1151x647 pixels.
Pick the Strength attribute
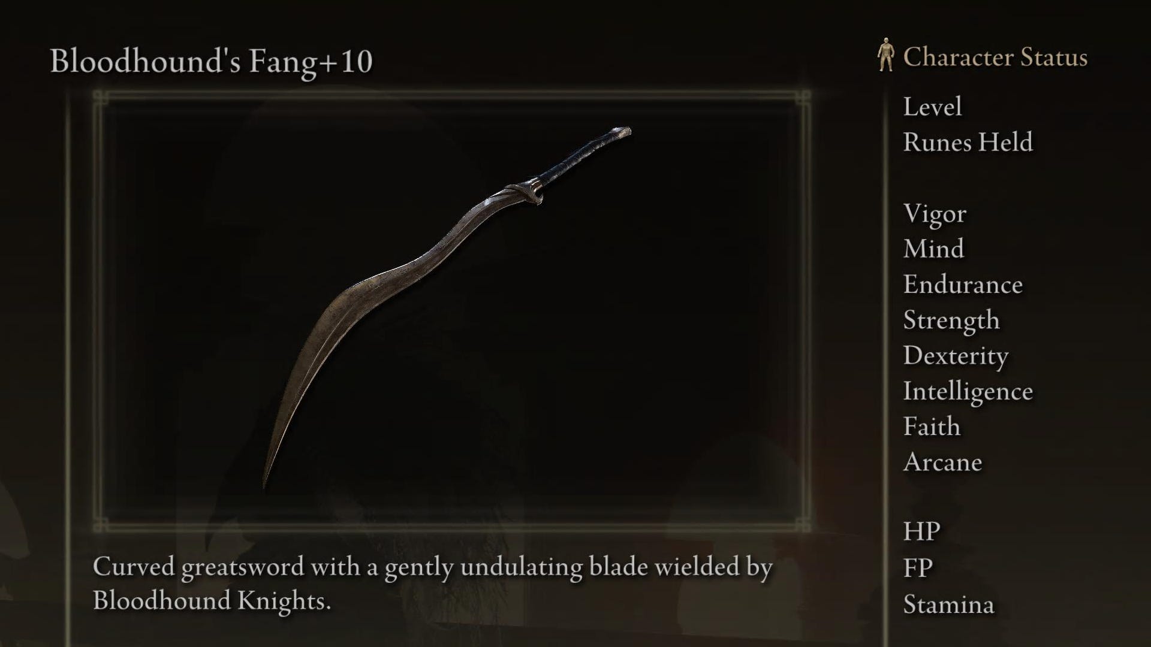pos(951,321)
